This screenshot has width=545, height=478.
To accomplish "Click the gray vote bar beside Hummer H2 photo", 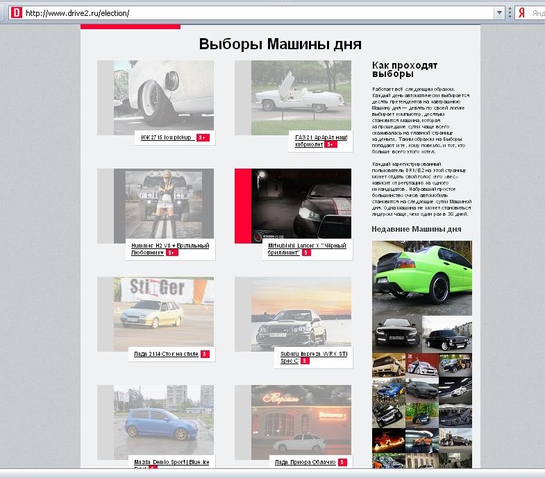I will (106, 206).
